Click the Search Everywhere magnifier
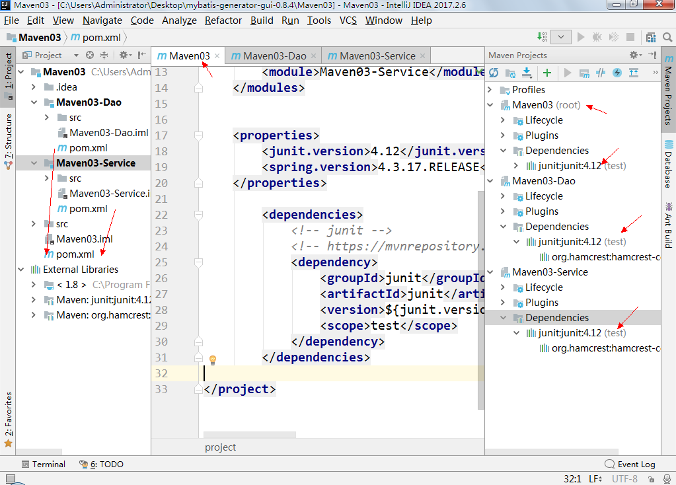Screen dimensions: 676x485 pos(667,38)
